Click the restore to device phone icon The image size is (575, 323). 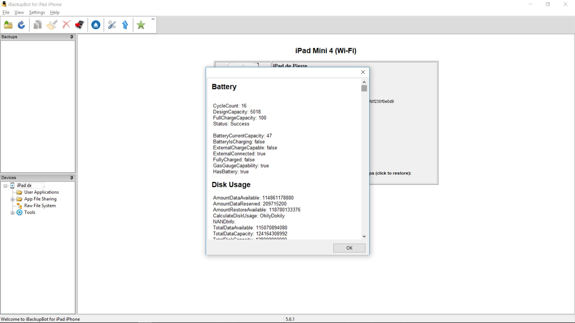pos(80,25)
